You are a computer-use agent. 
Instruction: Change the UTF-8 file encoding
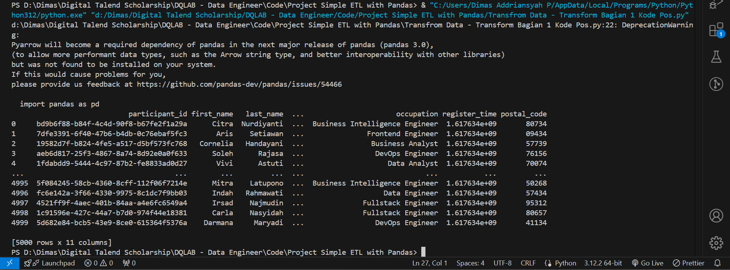(502, 263)
